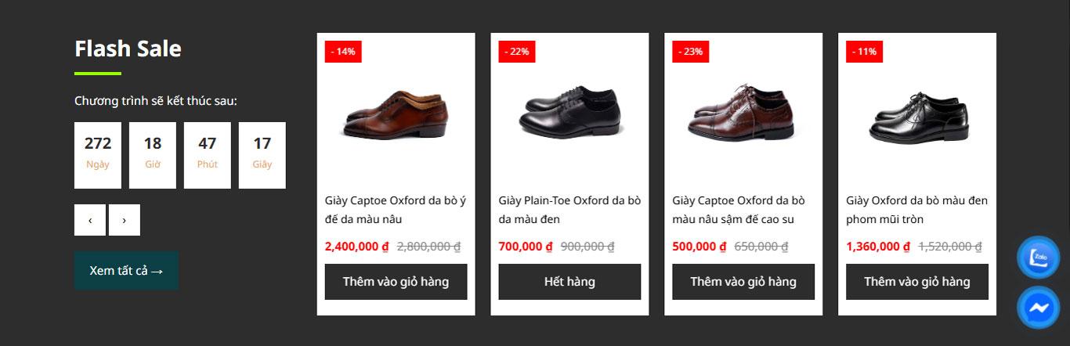Click the Flash Sale heading

tap(128, 49)
